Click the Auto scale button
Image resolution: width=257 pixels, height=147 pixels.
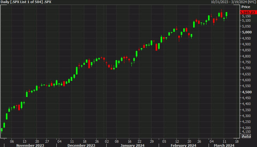tap(246, 136)
